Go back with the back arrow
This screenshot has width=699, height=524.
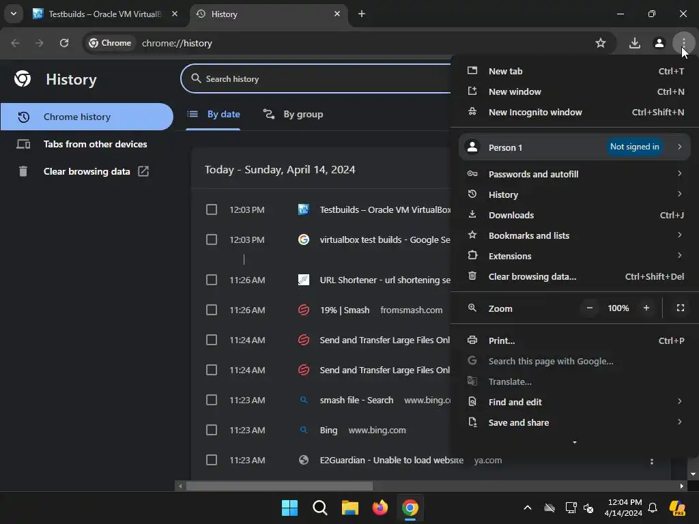click(15, 43)
